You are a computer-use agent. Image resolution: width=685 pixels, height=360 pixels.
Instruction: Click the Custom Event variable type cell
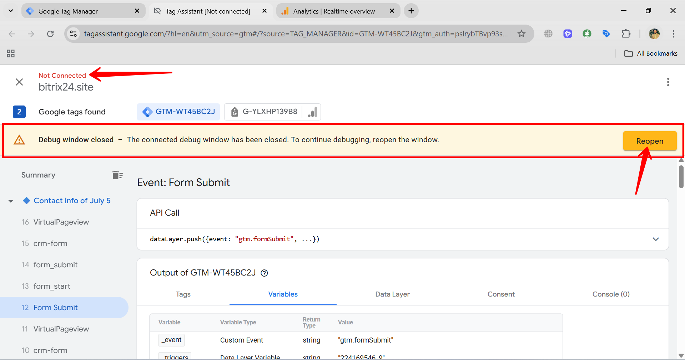pos(242,340)
